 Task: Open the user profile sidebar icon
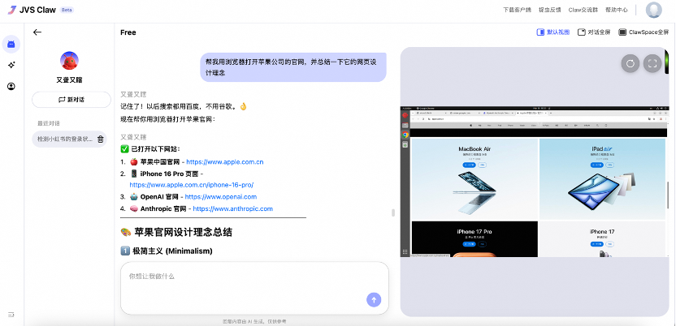11,87
